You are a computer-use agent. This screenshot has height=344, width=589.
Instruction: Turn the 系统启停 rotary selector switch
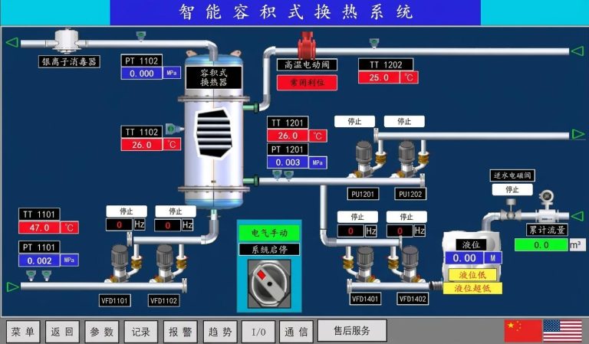(x=269, y=283)
